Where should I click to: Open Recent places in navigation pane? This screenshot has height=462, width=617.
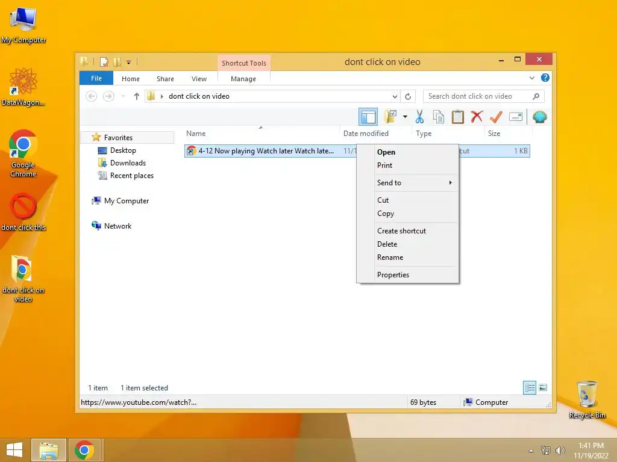(132, 176)
